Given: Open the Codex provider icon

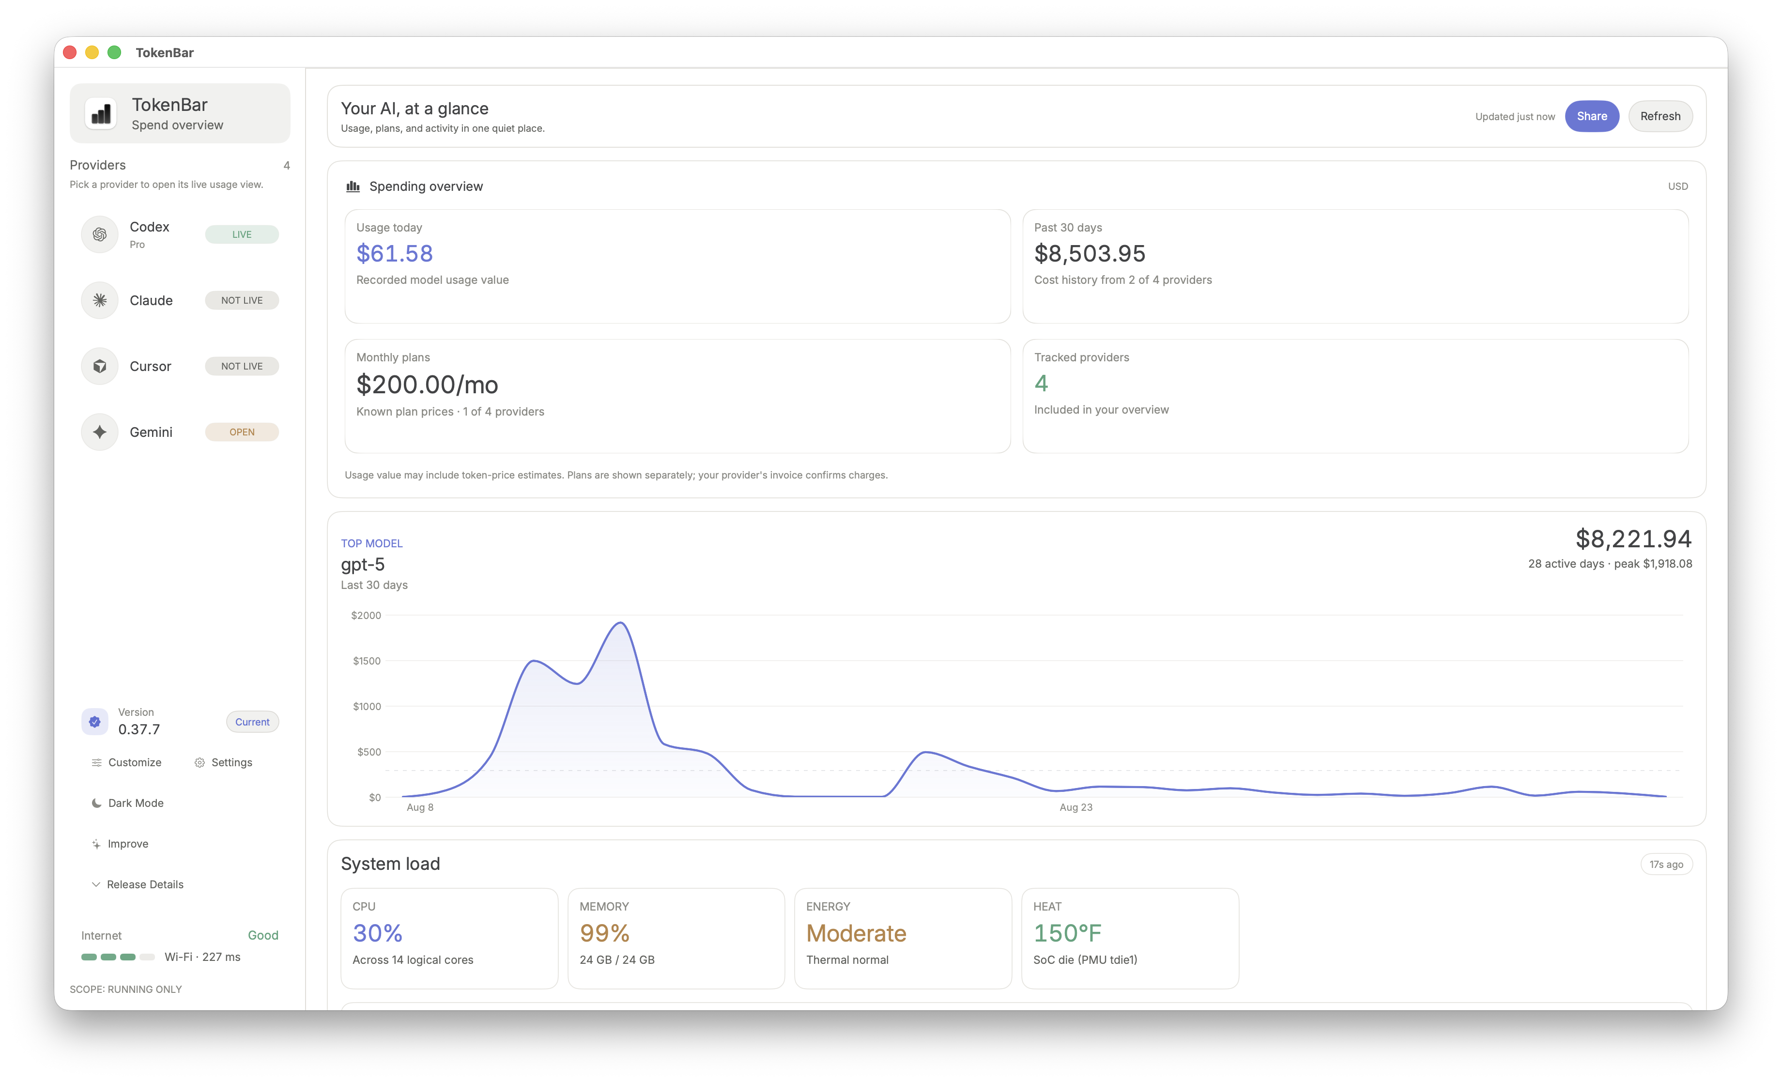Looking at the screenshot, I should (100, 234).
